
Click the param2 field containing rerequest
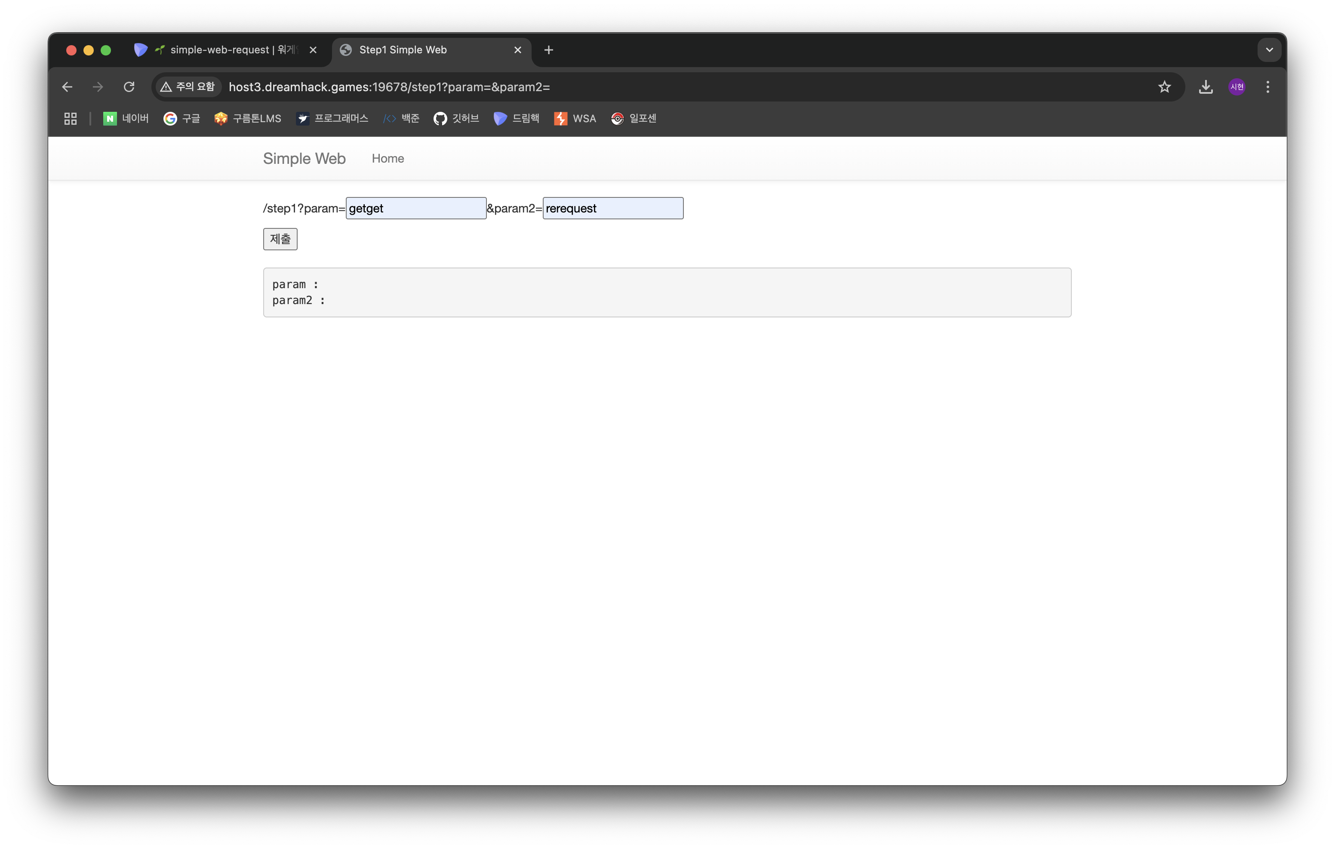point(612,209)
